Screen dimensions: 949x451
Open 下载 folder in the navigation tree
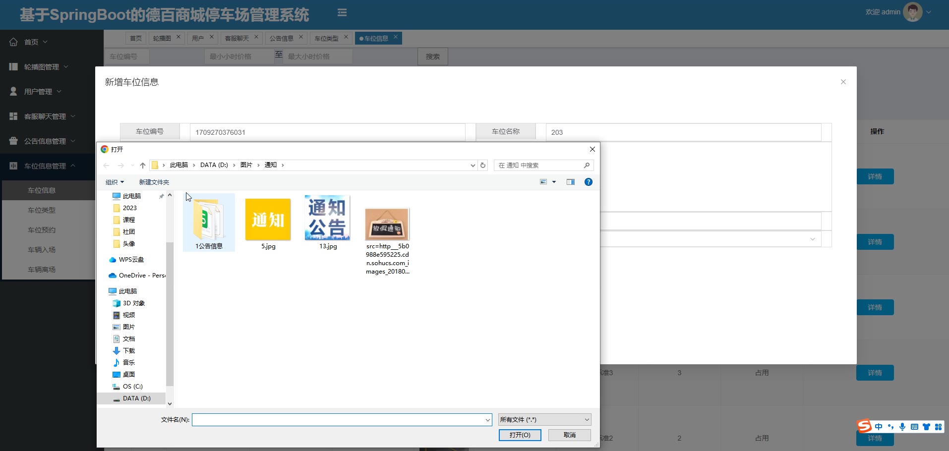[124, 351]
